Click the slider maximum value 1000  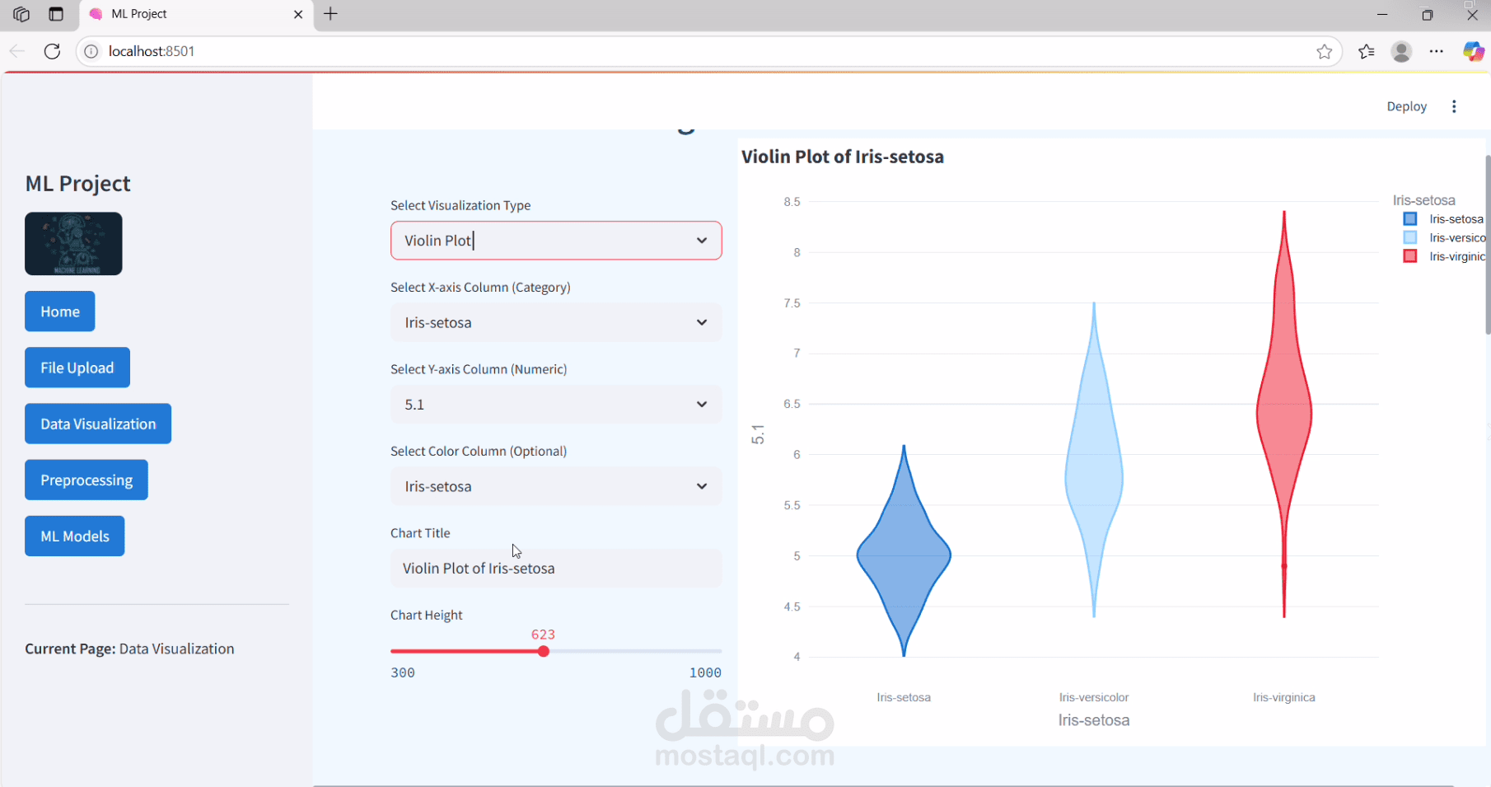click(x=705, y=672)
